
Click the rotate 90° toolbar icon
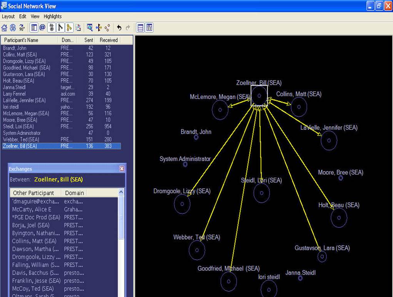click(x=22, y=28)
